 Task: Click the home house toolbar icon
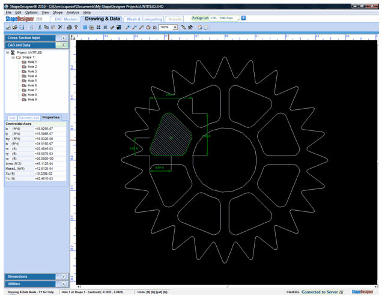coord(199,28)
